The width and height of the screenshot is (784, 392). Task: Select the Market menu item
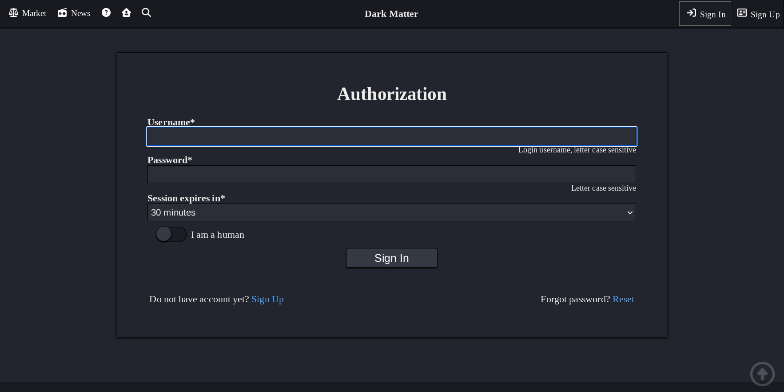[28, 13]
